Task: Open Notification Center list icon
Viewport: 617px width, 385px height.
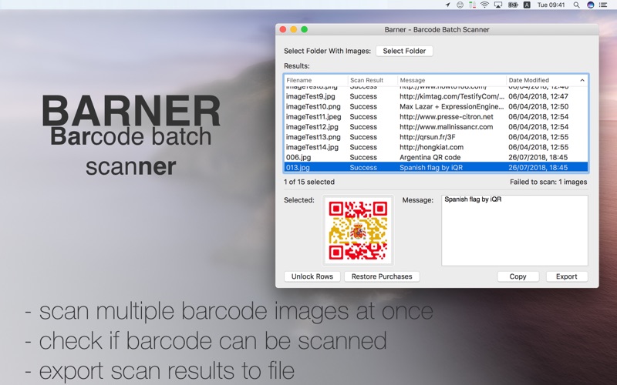Action: [603, 5]
